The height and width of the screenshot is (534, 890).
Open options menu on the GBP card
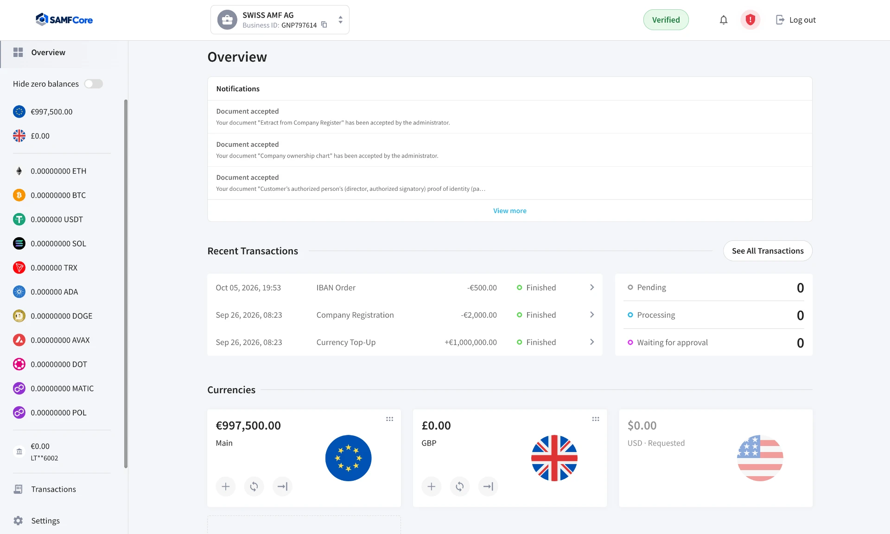(x=595, y=419)
